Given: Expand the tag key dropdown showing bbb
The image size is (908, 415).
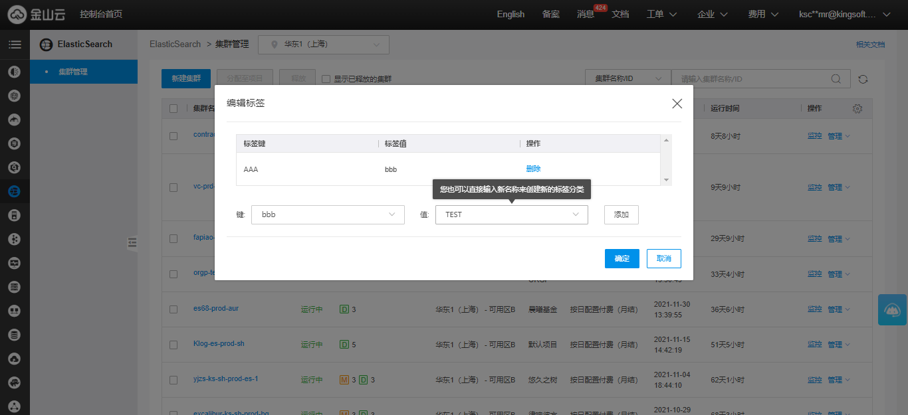Looking at the screenshot, I should (x=328, y=214).
